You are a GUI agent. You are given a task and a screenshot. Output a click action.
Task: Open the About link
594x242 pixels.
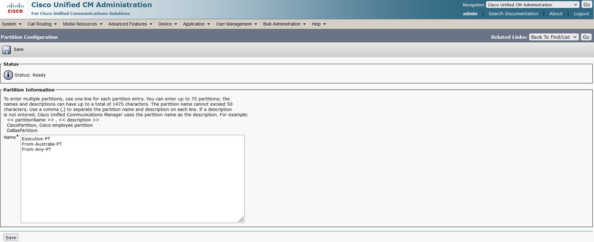[556, 14]
